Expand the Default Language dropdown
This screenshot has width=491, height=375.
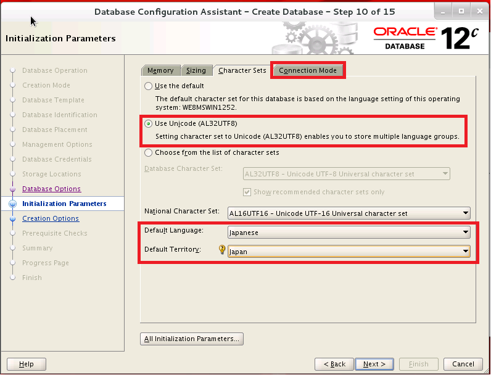click(349, 233)
